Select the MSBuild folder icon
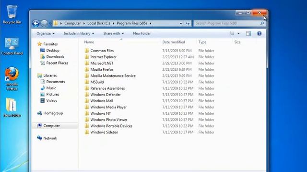 click(87, 82)
